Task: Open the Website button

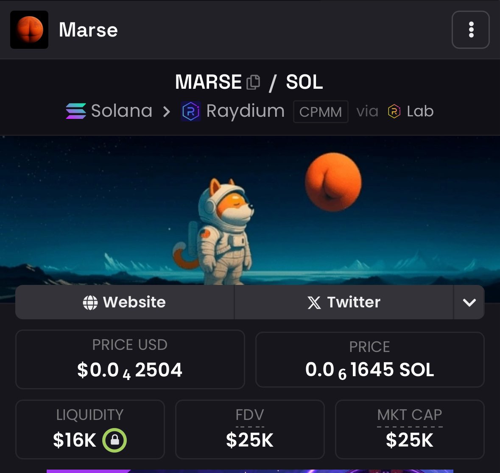Action: coord(125,302)
